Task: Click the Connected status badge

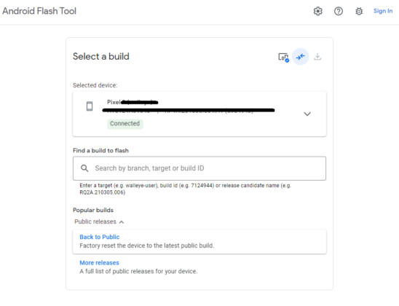Action: pyautogui.click(x=125, y=124)
